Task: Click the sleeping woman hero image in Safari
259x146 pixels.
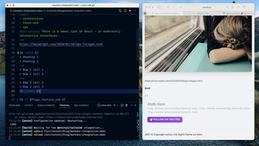Action: pyautogui.click(x=198, y=44)
